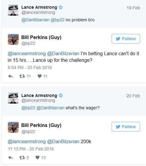Like the 15 hrs challenge tweet
Screen dimensions: 146x166
coord(40,76)
